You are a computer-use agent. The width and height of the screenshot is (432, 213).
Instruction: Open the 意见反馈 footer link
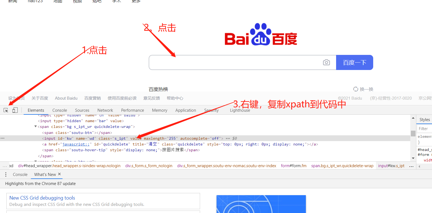click(x=152, y=98)
